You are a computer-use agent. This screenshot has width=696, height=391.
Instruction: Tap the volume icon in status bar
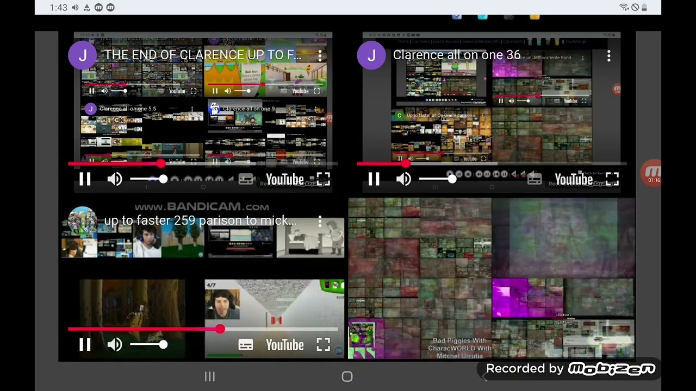pyautogui.click(x=74, y=8)
